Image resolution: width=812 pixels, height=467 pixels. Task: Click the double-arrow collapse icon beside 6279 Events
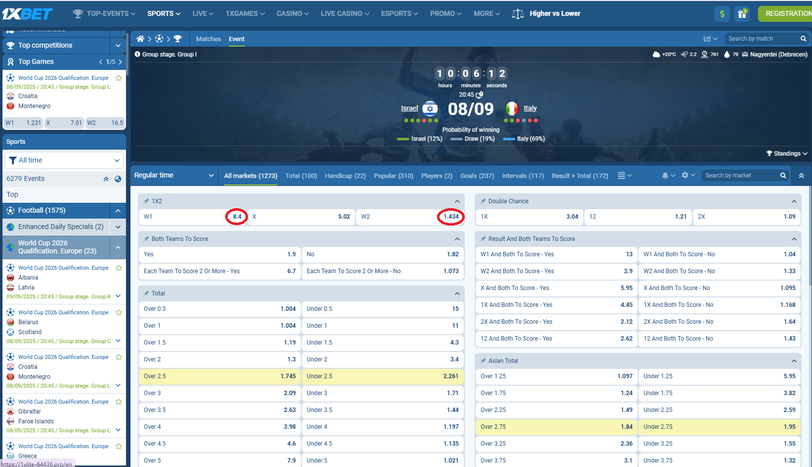click(106, 179)
